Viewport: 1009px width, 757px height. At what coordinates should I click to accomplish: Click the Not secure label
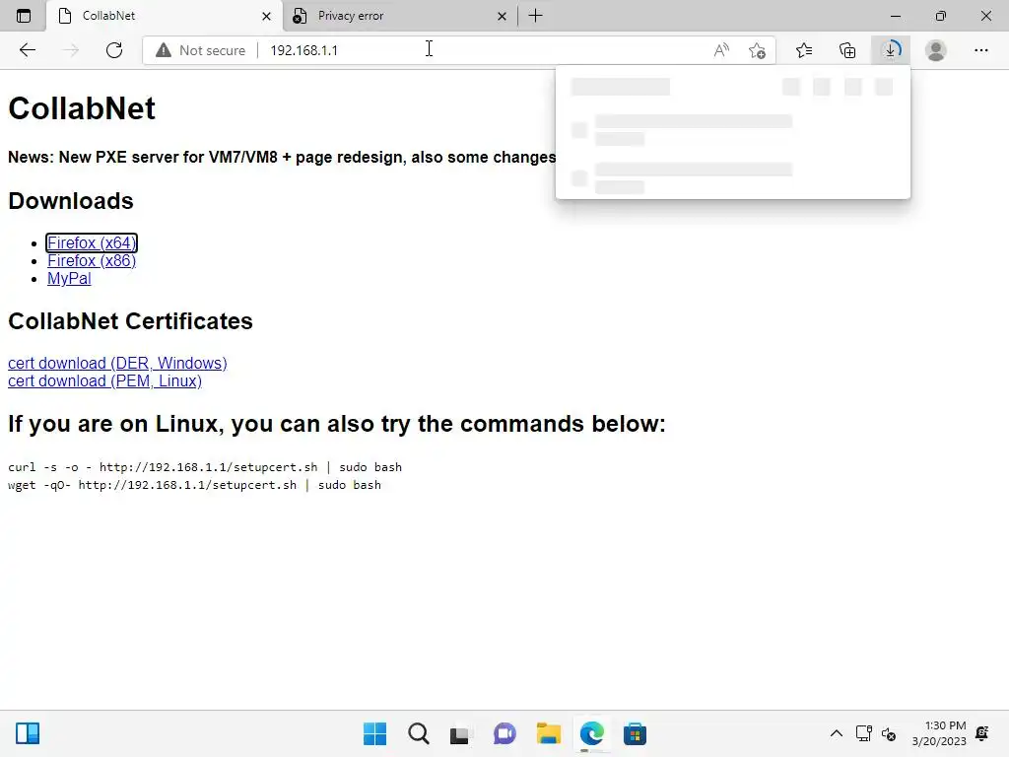click(213, 50)
